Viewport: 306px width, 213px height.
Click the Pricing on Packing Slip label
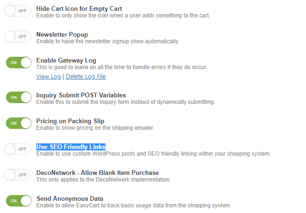point(70,121)
